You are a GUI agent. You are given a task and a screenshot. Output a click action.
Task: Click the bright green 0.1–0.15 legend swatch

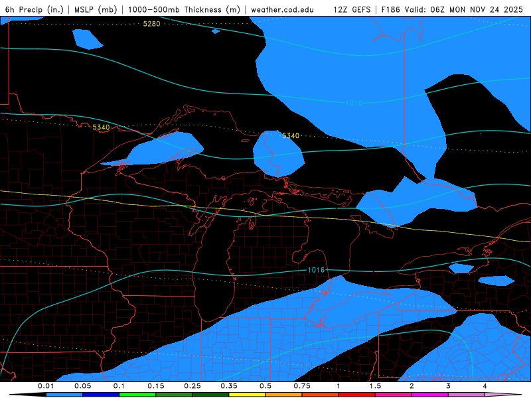[x=137, y=395]
